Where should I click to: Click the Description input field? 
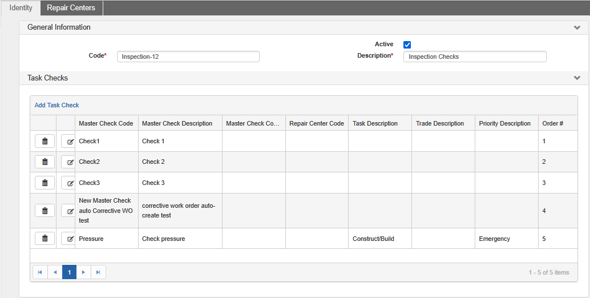pyautogui.click(x=474, y=57)
